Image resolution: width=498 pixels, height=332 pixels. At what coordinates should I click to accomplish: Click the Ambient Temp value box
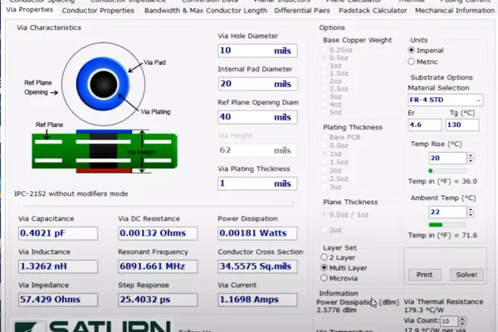[x=447, y=212]
